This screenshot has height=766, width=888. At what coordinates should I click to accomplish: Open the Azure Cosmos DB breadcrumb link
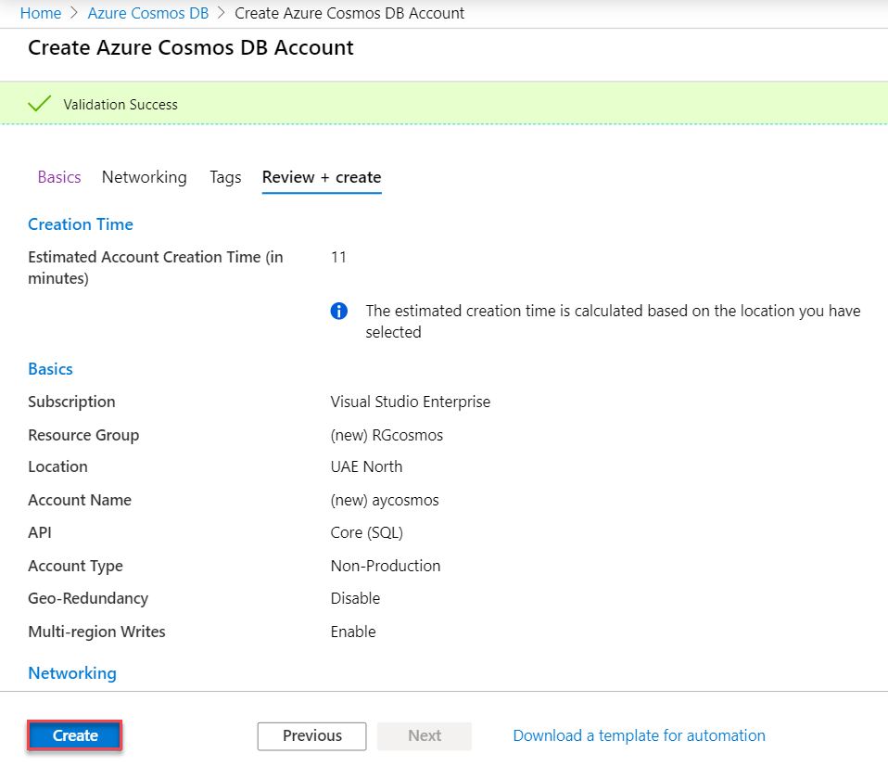148,13
